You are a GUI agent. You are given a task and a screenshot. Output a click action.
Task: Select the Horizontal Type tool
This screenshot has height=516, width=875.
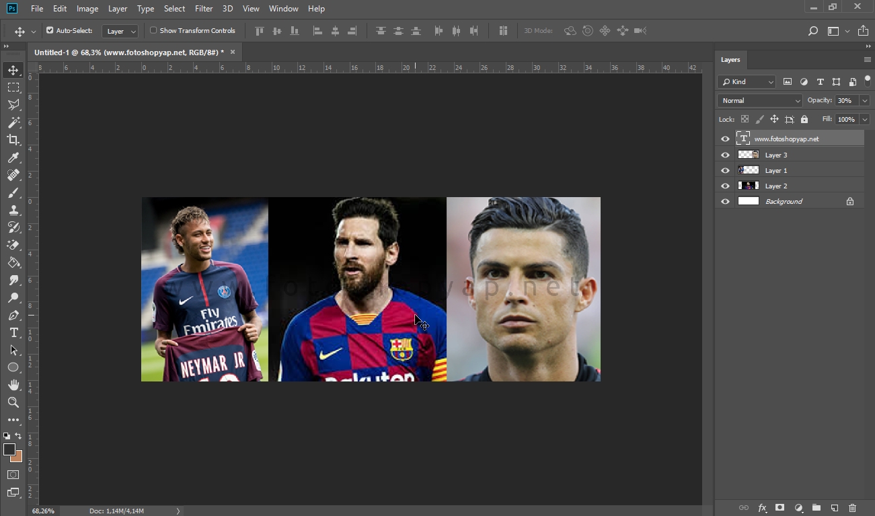point(13,332)
